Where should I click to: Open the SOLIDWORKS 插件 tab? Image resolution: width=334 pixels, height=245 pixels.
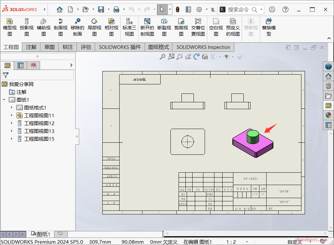[x=120, y=47]
